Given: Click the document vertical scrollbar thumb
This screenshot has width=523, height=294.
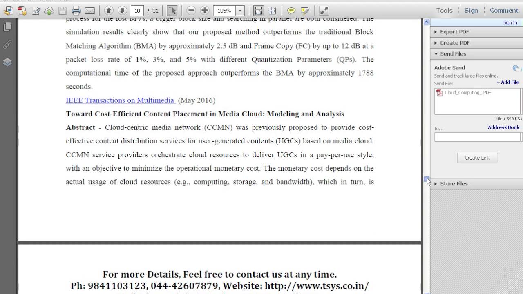Looking at the screenshot, I should tap(427, 179).
